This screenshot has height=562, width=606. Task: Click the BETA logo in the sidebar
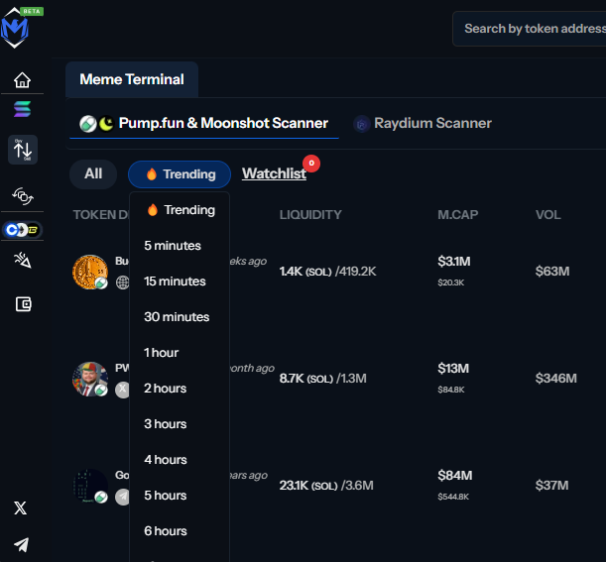pyautogui.click(x=16, y=28)
